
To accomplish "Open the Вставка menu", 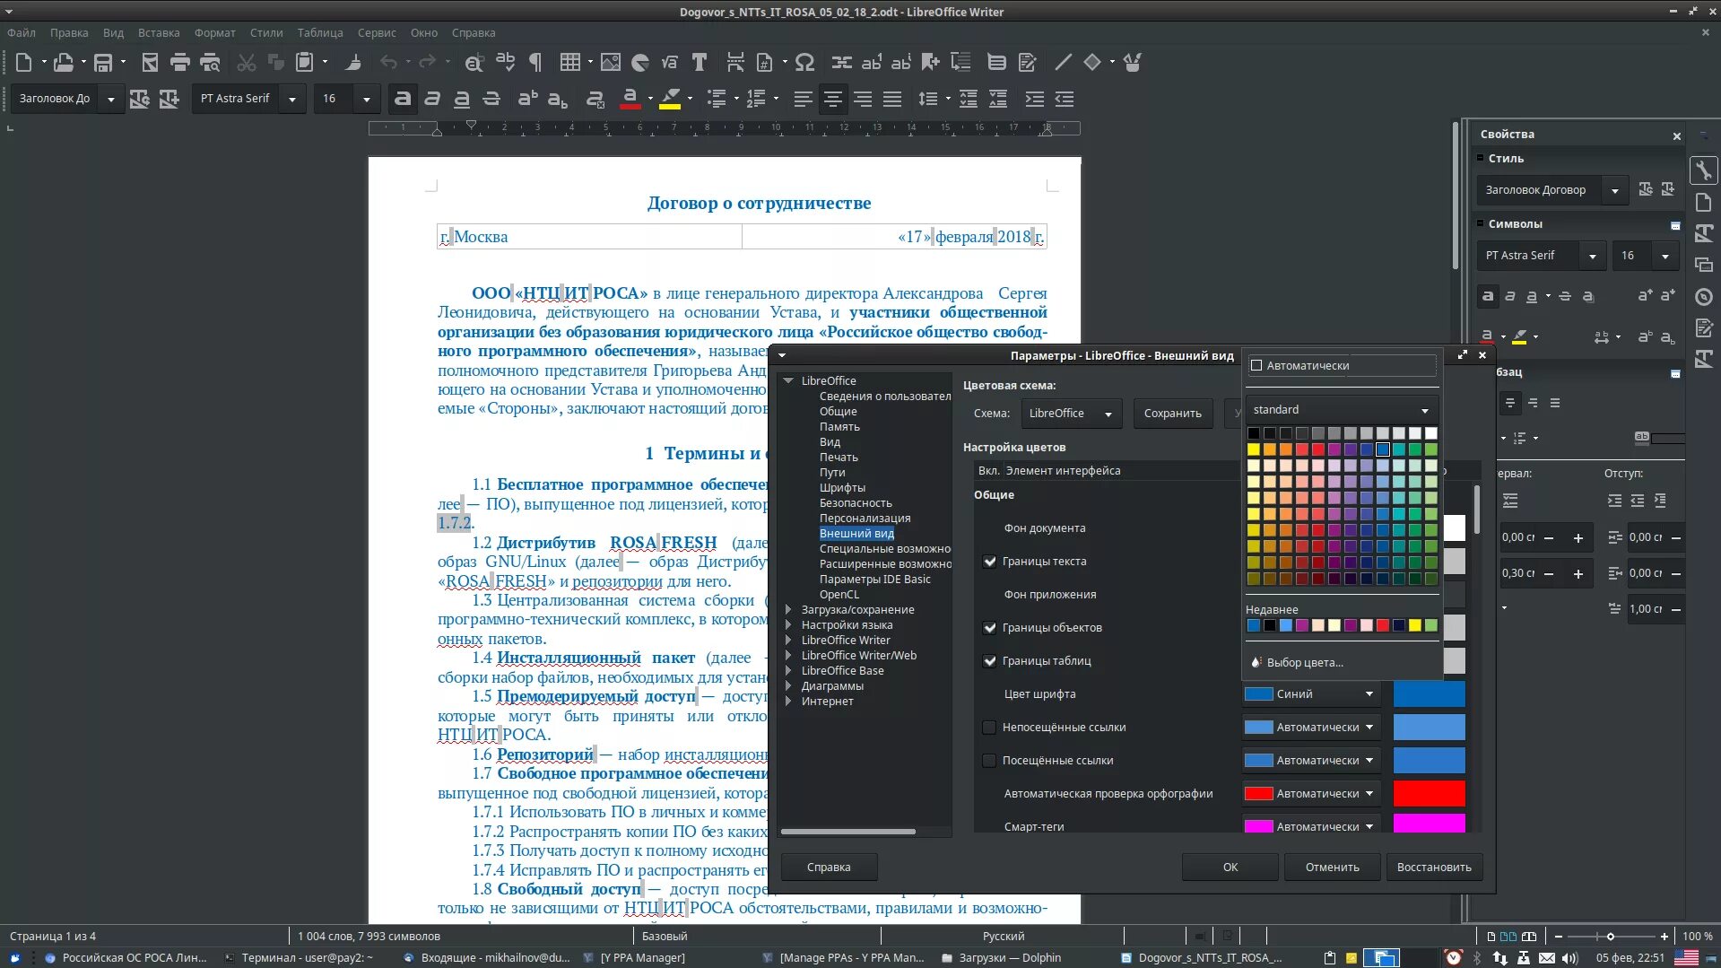I will click(159, 33).
